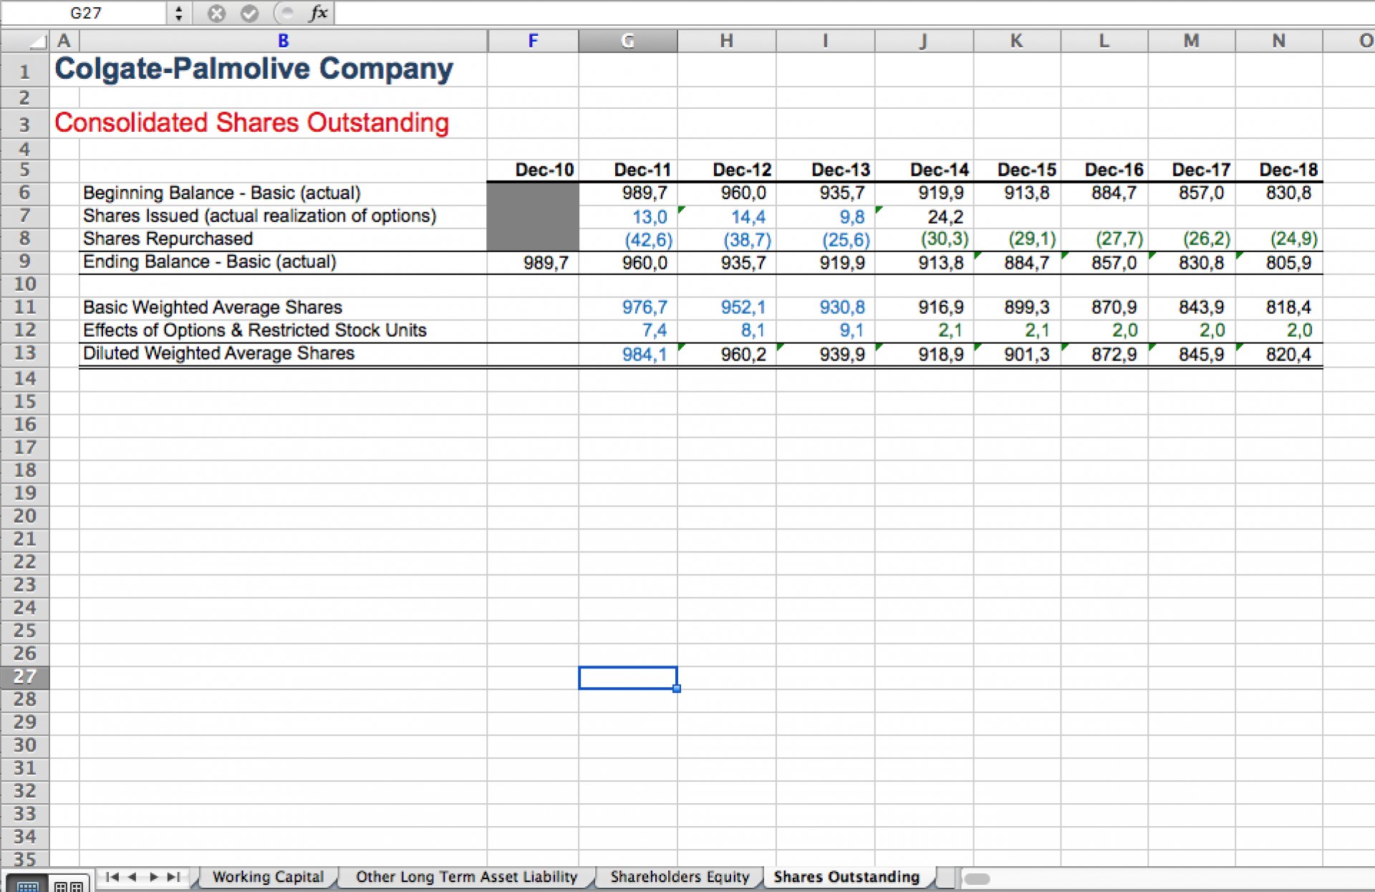Open the Shareholders Equity sheet tab
This screenshot has width=1375, height=892.
680,877
